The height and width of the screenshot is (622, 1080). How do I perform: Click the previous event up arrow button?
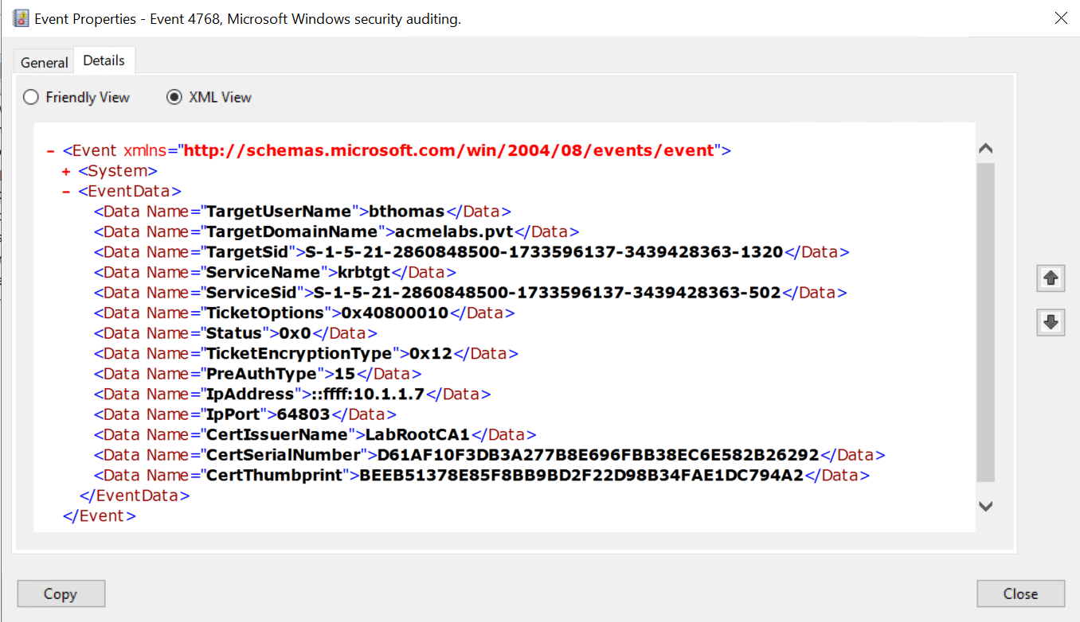coord(1051,278)
